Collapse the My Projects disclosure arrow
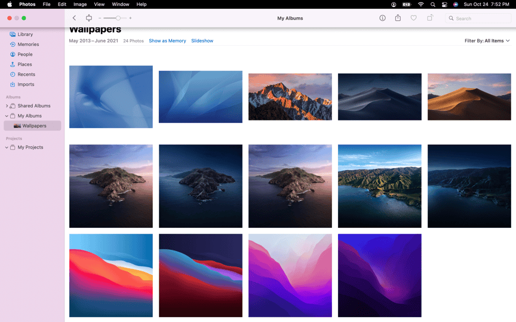The width and height of the screenshot is (516, 322). [x=7, y=147]
